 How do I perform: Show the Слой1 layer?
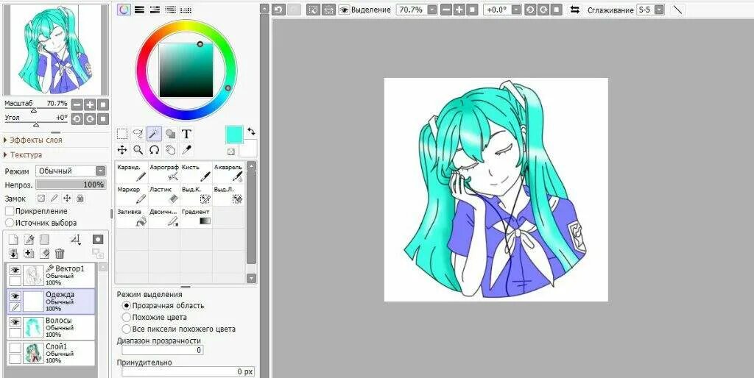point(15,348)
